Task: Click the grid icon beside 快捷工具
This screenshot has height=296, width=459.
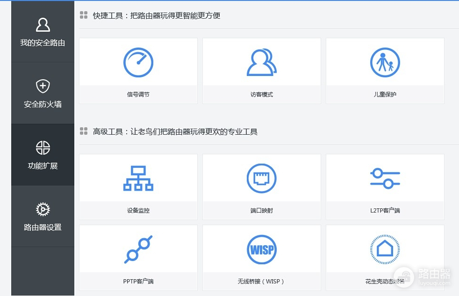Action: (84, 14)
